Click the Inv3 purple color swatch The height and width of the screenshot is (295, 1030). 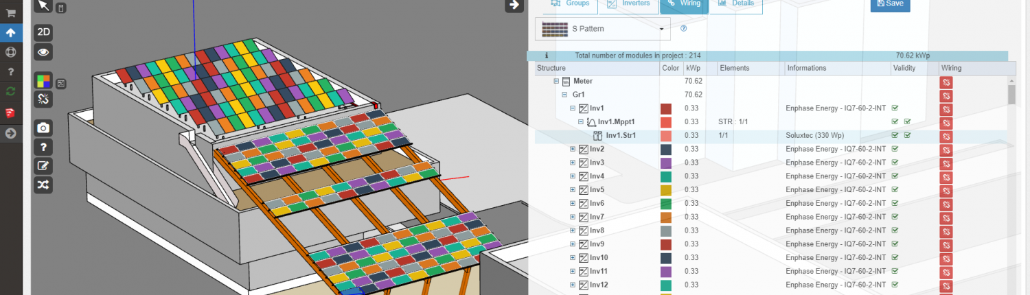665,163
